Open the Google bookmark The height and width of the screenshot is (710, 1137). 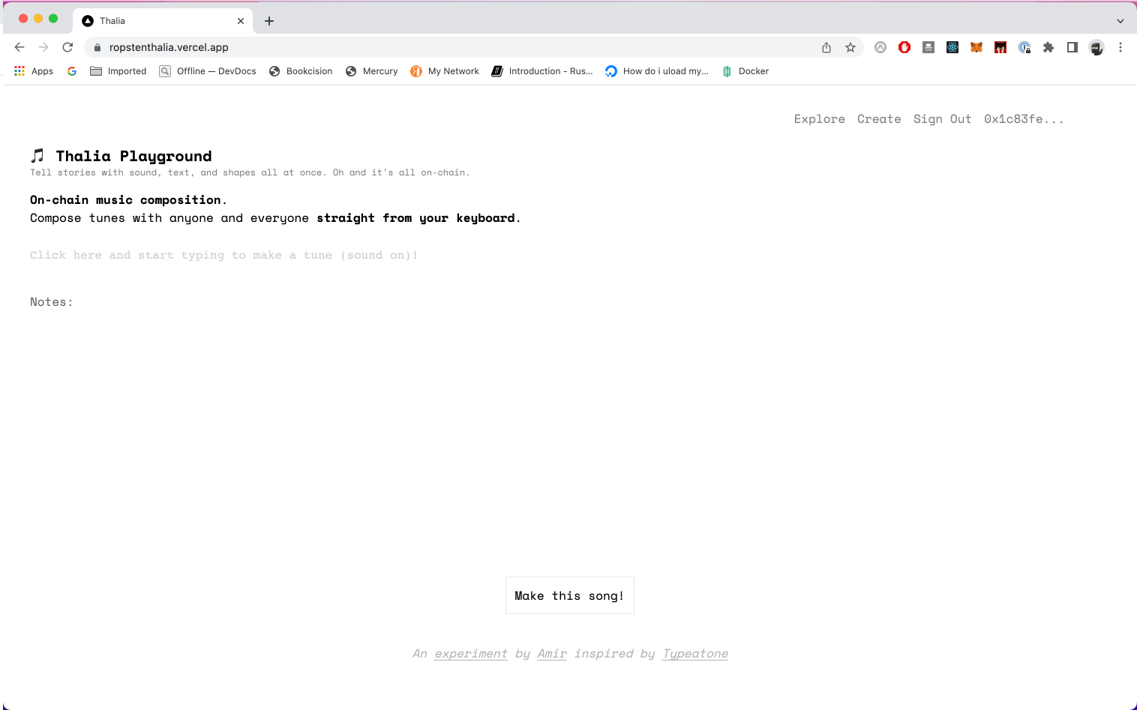coord(72,71)
